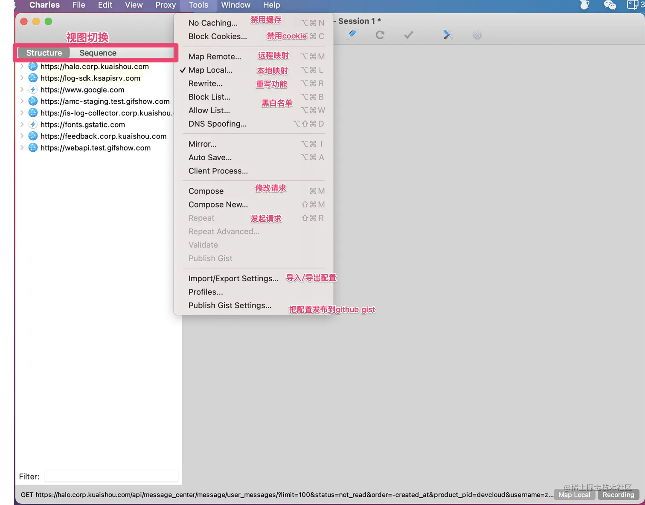The image size is (645, 505).
Task: Click the Compose pen toolbar icon
Action: click(x=352, y=35)
